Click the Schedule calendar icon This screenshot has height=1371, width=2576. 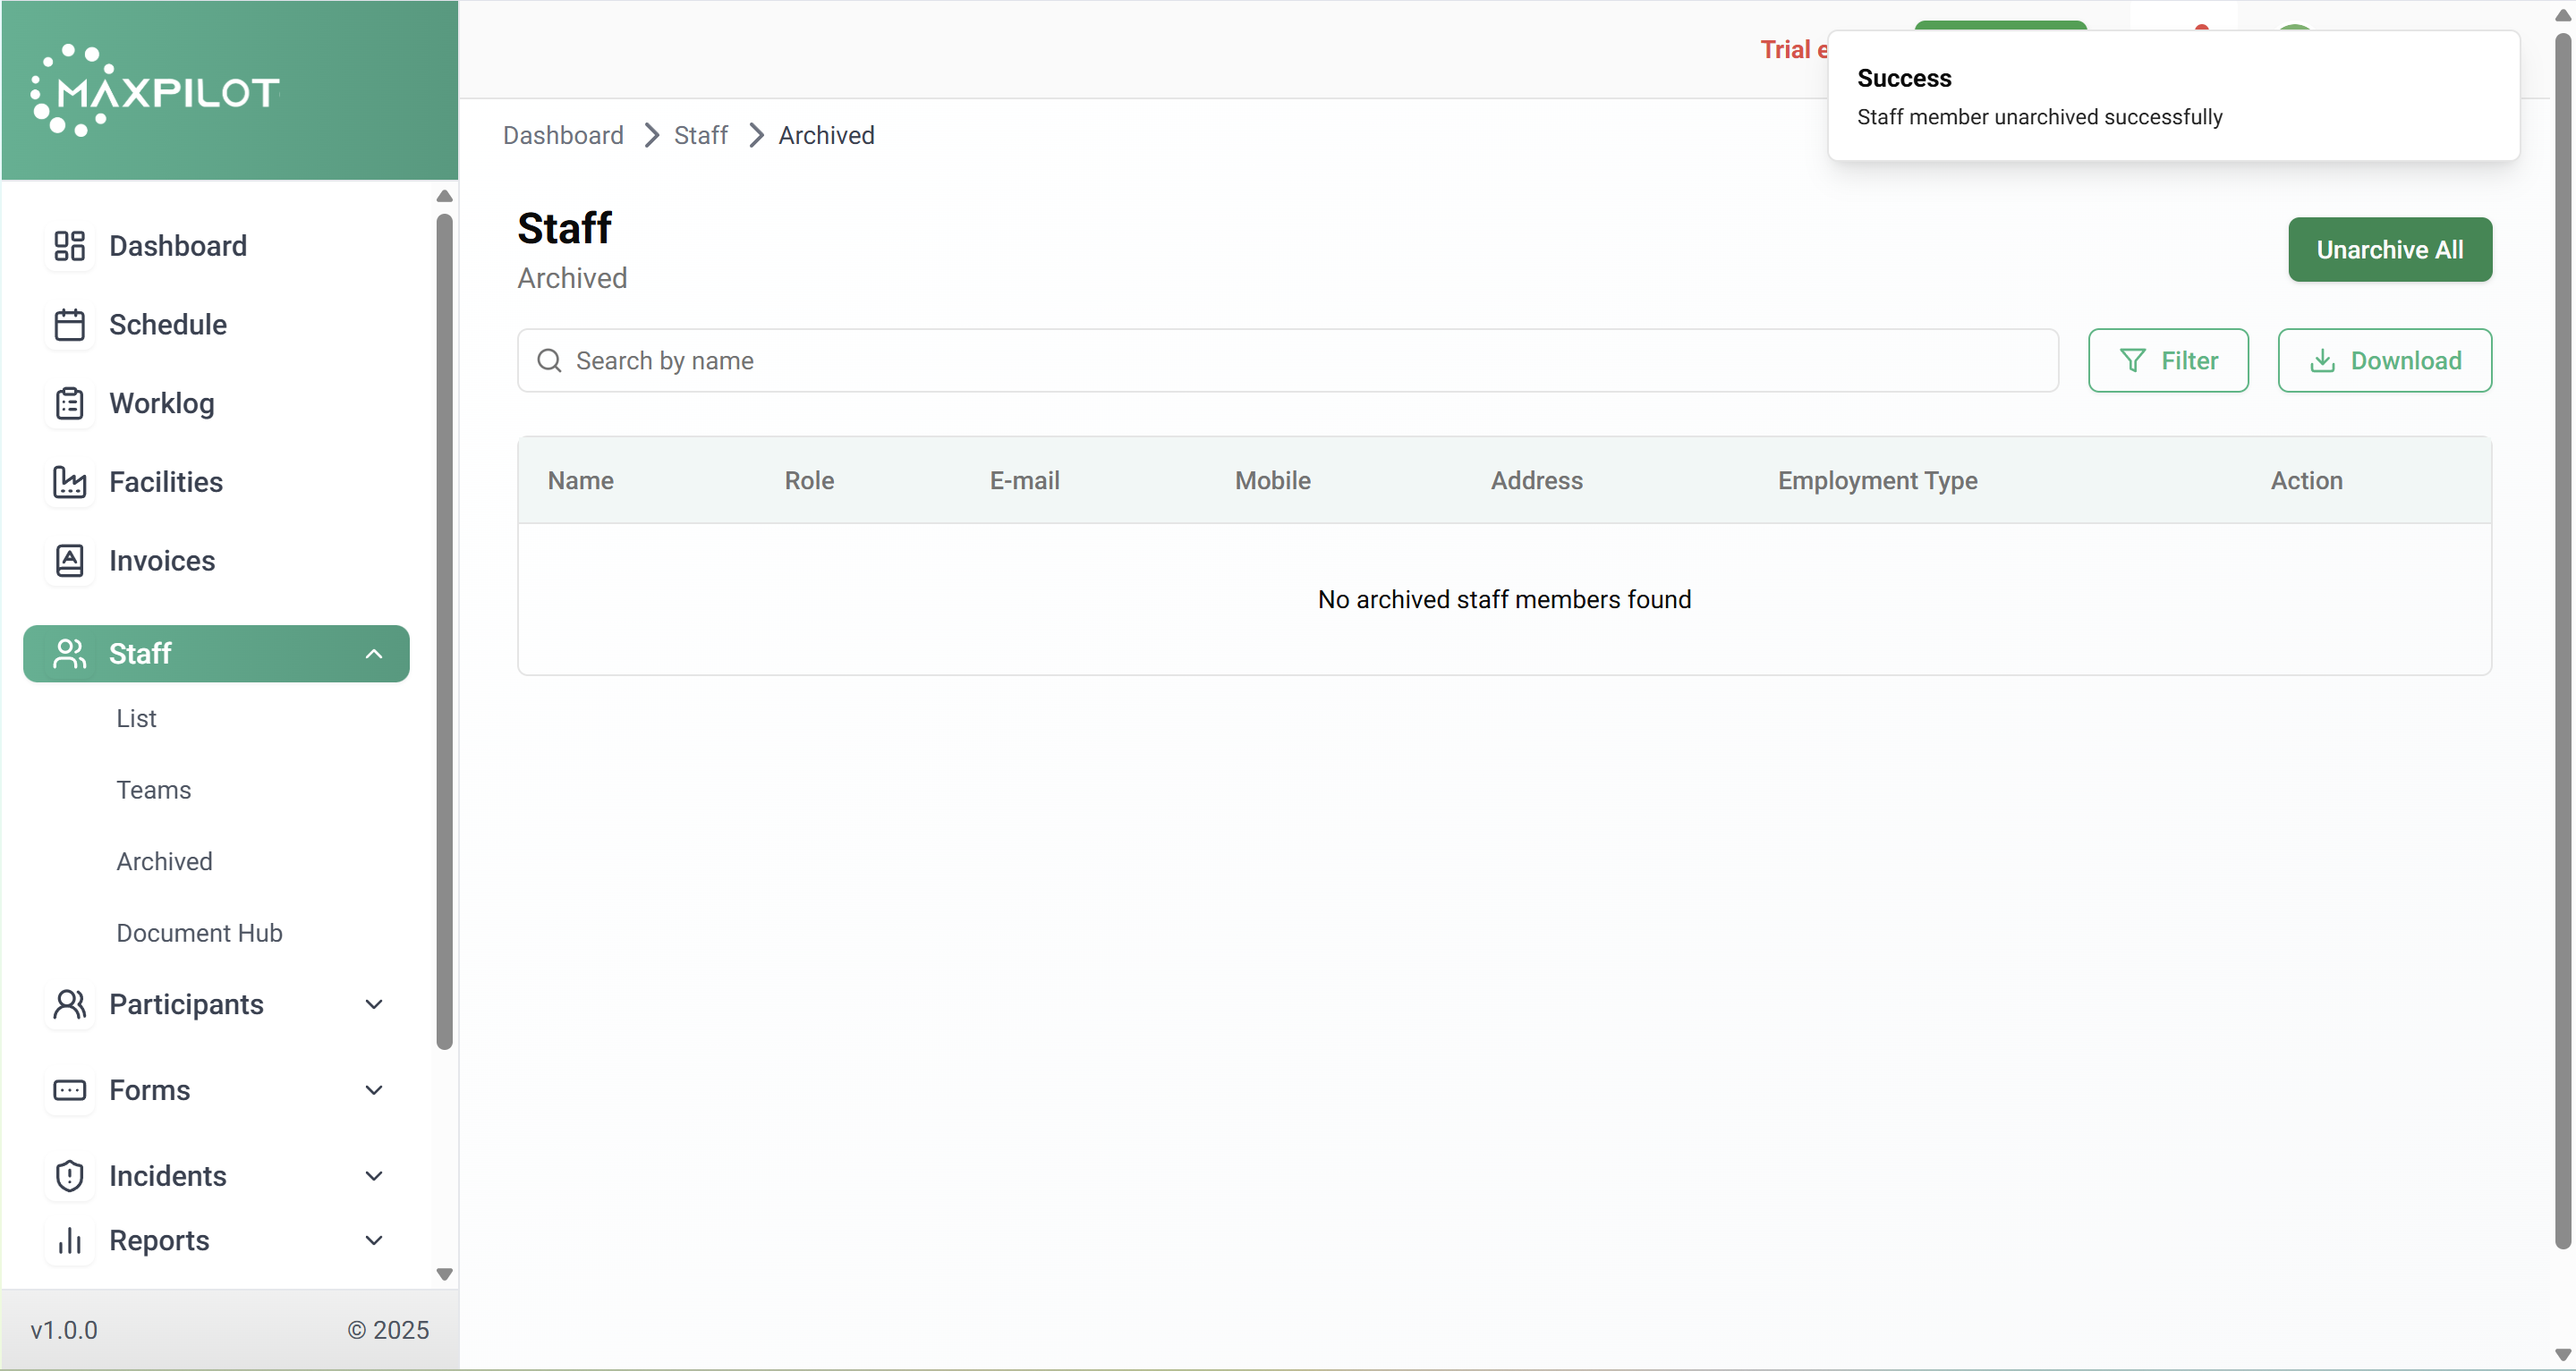[x=69, y=325]
